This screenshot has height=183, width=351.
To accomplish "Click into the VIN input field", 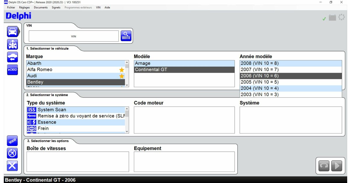I will click(74, 36).
